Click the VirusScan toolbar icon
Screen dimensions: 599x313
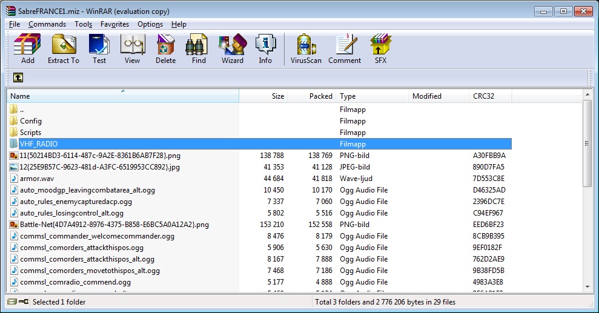(x=306, y=44)
